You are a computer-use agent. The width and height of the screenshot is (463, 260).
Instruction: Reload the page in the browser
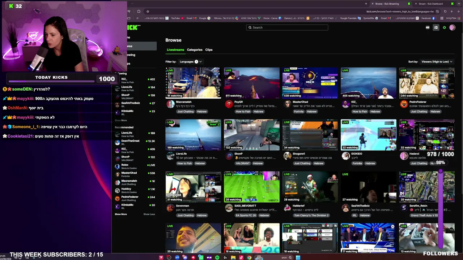445,11
